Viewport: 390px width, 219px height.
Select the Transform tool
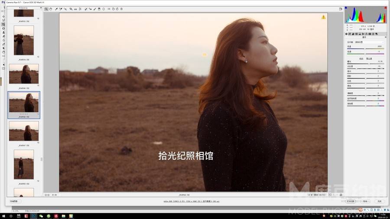click(80, 9)
